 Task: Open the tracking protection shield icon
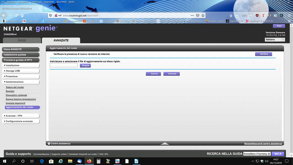coord(50,16)
